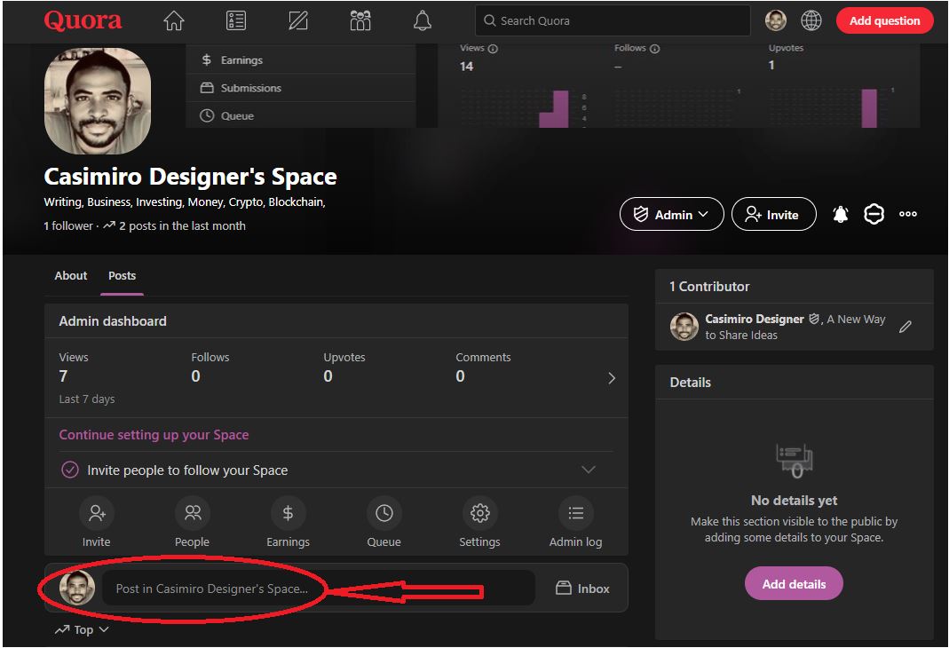
Task: Open profile avatar menu in navbar
Action: [776, 20]
